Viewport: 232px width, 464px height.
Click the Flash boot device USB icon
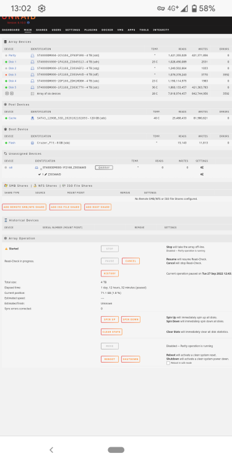click(x=33, y=143)
